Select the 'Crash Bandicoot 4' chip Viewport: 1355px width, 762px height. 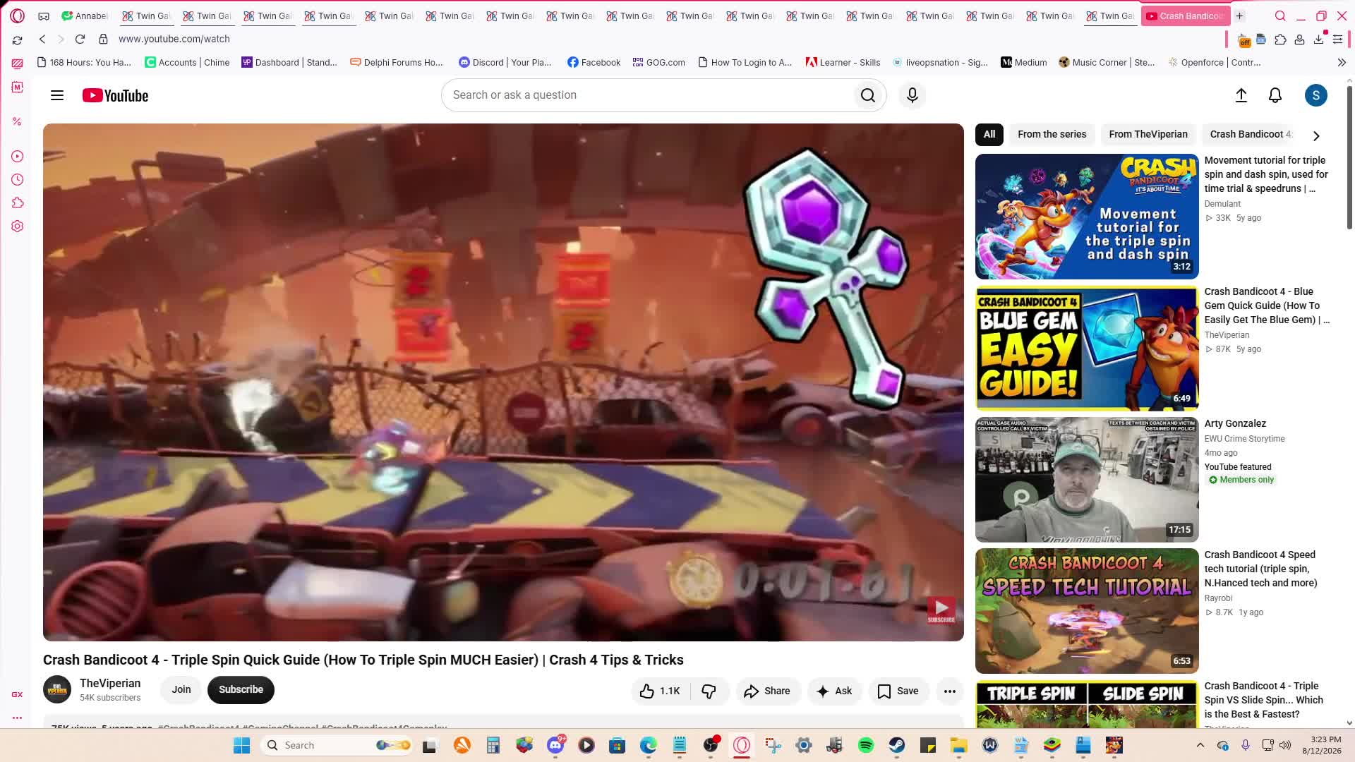(1250, 134)
